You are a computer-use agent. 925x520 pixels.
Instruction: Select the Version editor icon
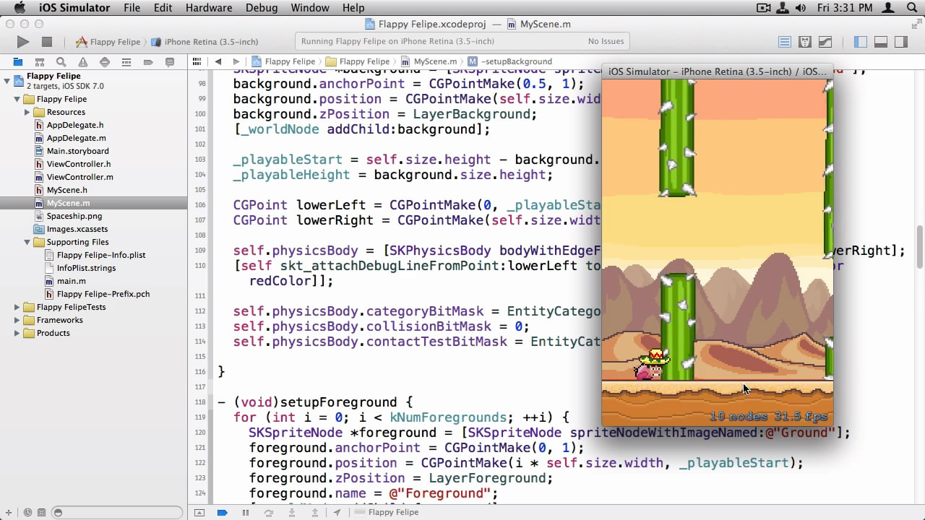click(825, 42)
